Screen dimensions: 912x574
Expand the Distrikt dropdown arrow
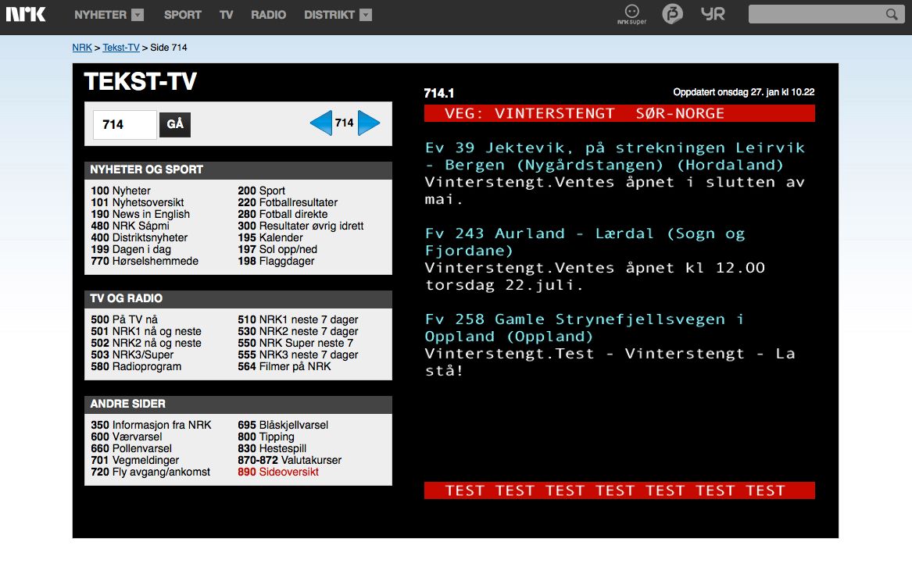click(x=365, y=15)
